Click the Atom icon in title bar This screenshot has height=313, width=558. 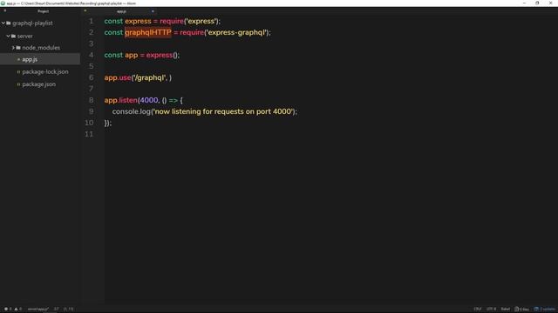click(3, 3)
